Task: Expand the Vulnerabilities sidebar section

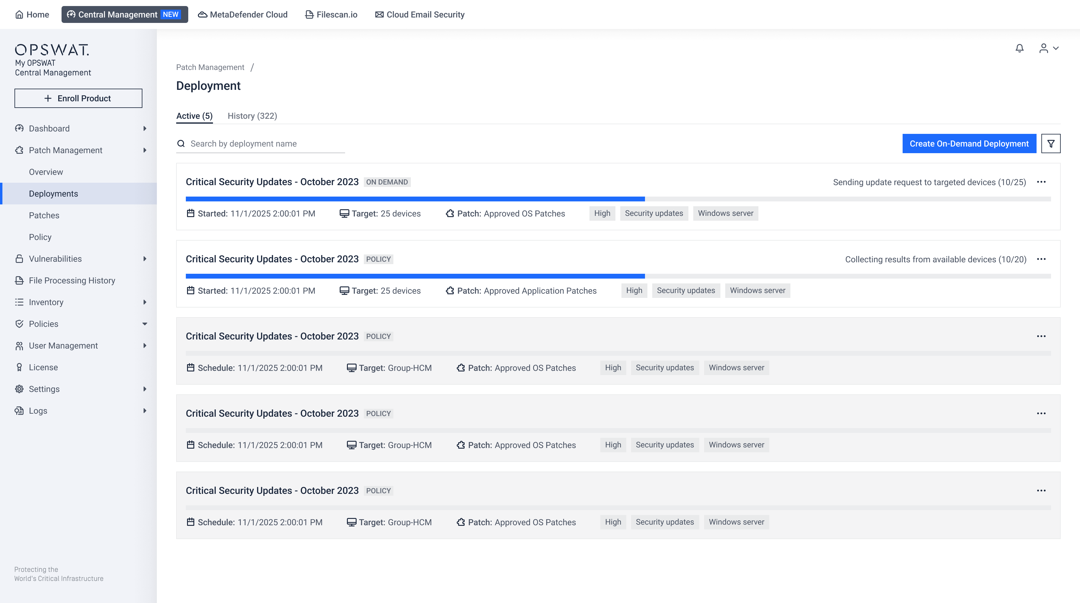Action: pos(145,259)
